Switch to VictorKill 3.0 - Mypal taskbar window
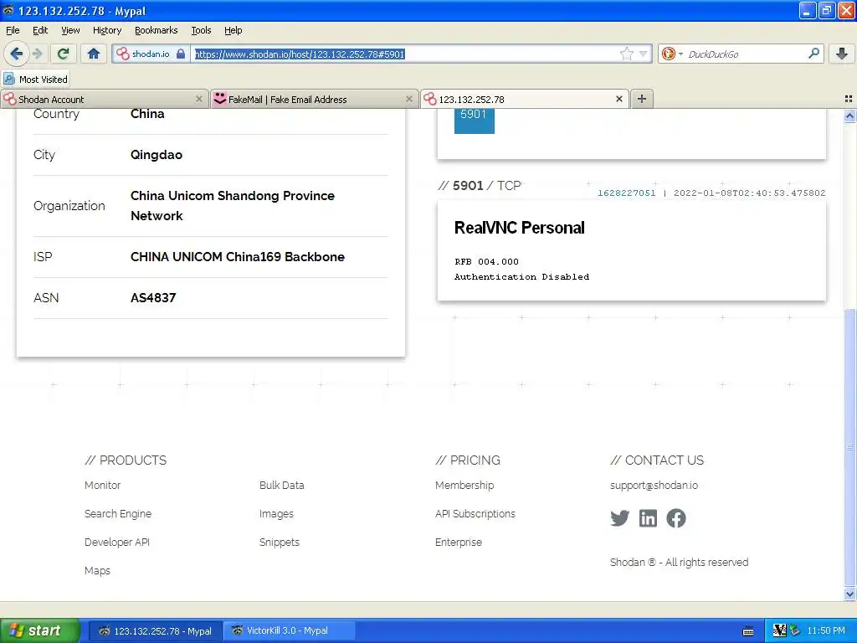 pos(289,631)
